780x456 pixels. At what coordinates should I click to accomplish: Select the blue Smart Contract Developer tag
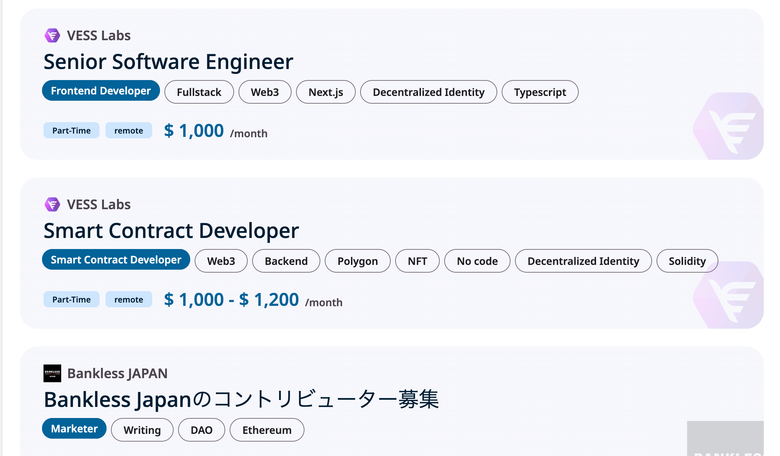[x=116, y=260]
